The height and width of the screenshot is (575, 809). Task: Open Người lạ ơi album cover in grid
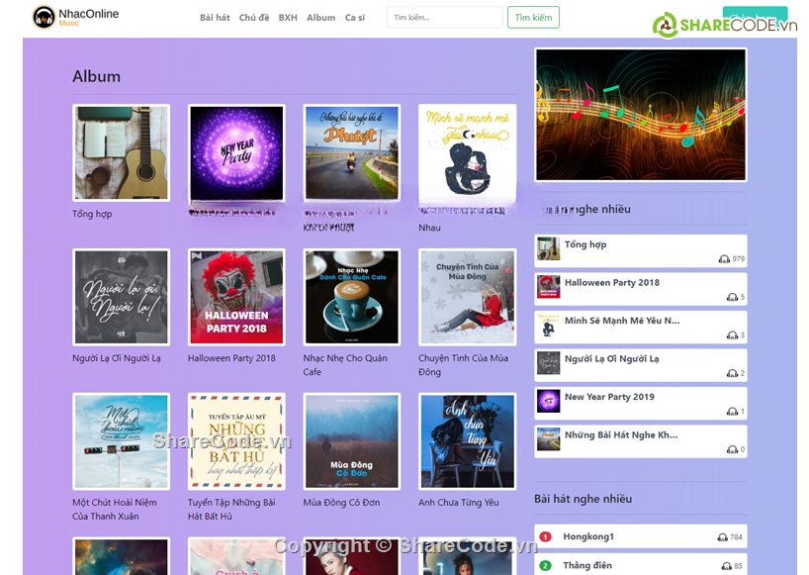pyautogui.click(x=122, y=297)
